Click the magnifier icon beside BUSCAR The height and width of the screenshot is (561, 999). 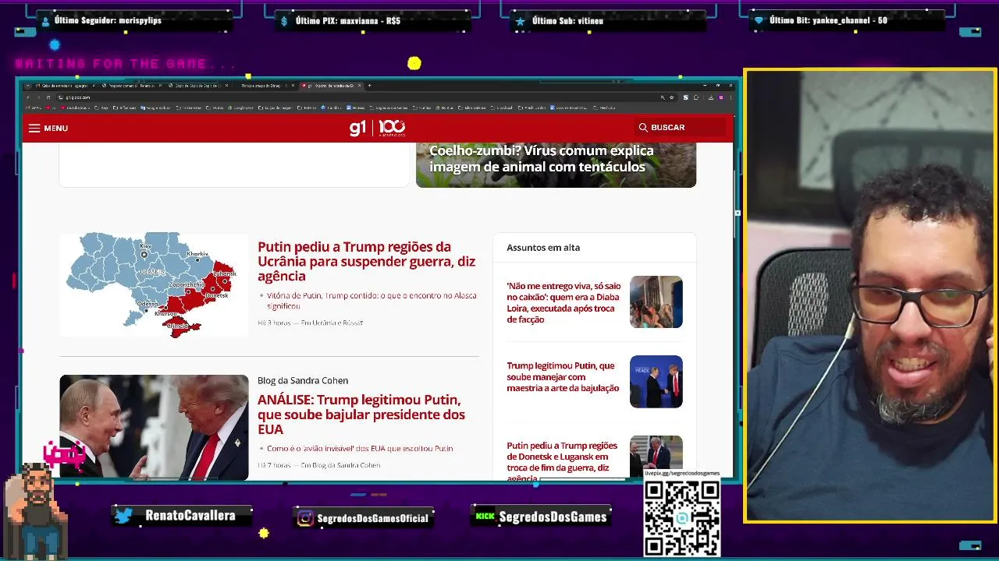click(x=643, y=127)
